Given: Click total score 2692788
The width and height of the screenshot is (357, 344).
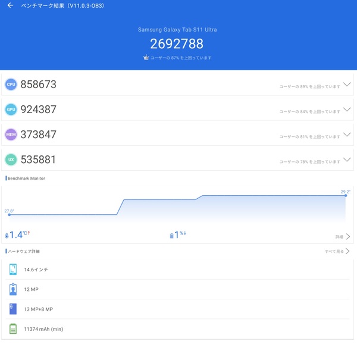Looking at the screenshot, I should (177, 43).
